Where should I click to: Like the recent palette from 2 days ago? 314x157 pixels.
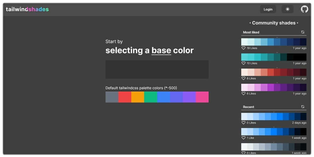243,123
